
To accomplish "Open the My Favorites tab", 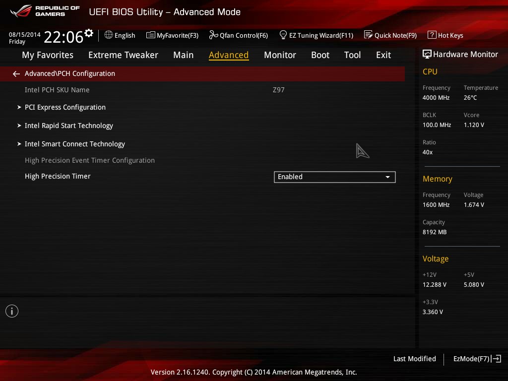I will pos(48,55).
